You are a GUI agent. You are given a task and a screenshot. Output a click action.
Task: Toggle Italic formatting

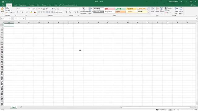click(x=20, y=12)
